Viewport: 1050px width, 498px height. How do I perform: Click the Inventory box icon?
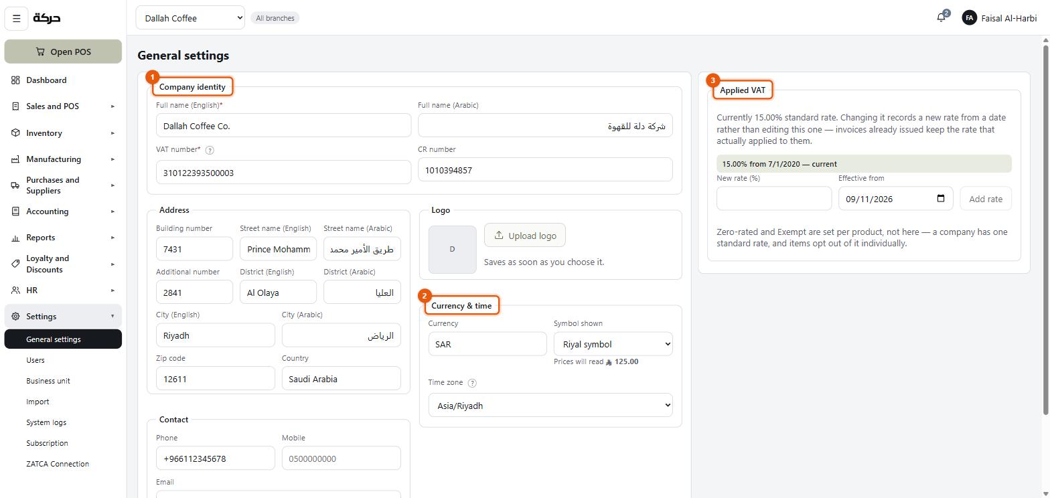15,133
